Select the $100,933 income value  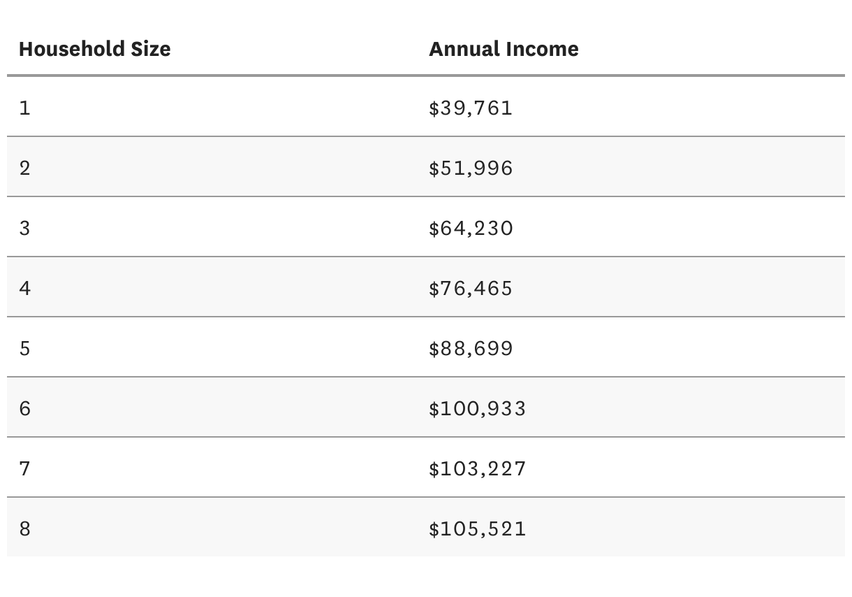[x=478, y=408]
